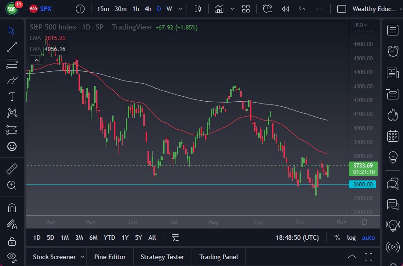Expand the extra timeframes dropdown
This screenshot has width=403, height=266.
(x=180, y=9)
